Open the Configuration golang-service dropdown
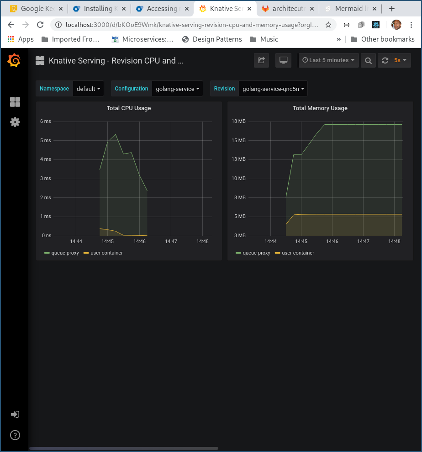Viewport: 422px width, 452px height. (178, 89)
